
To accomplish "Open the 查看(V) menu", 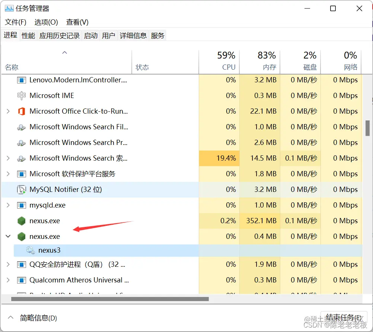I will click(77, 22).
